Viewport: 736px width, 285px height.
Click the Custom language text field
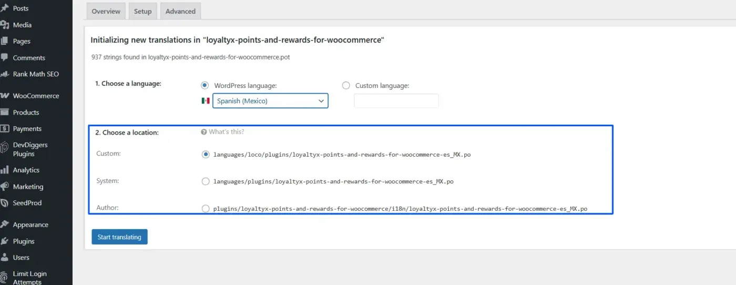(x=396, y=101)
